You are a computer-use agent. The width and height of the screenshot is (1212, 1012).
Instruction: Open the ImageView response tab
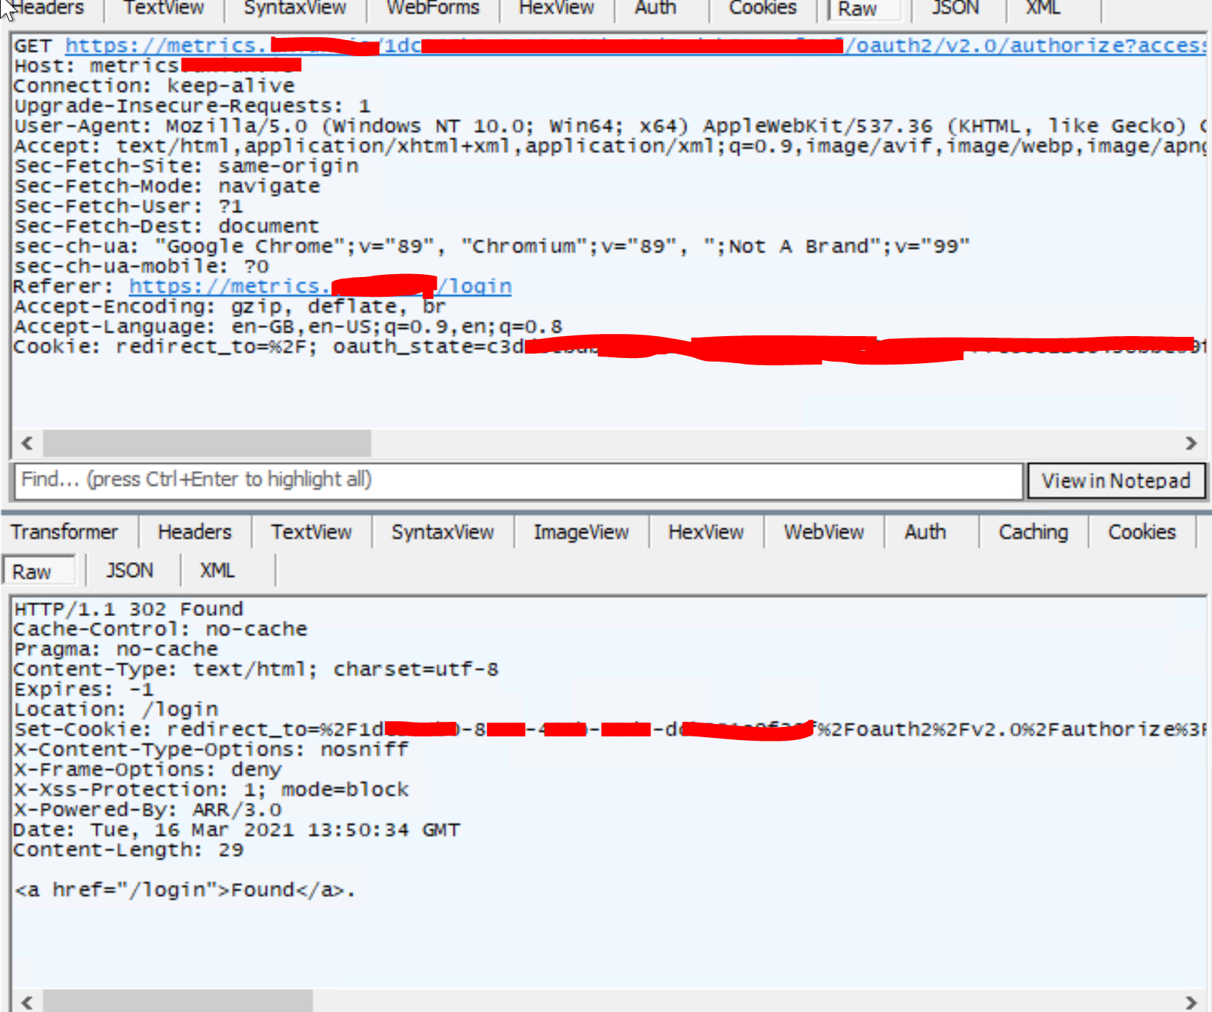[581, 532]
